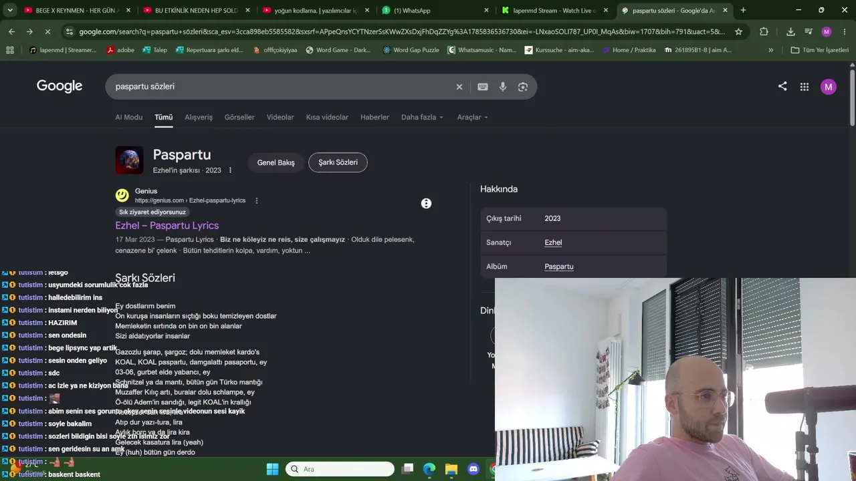Switch to the Haberler tab

click(x=374, y=117)
